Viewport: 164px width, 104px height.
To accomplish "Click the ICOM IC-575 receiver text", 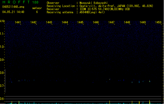I will tap(88, 9).
